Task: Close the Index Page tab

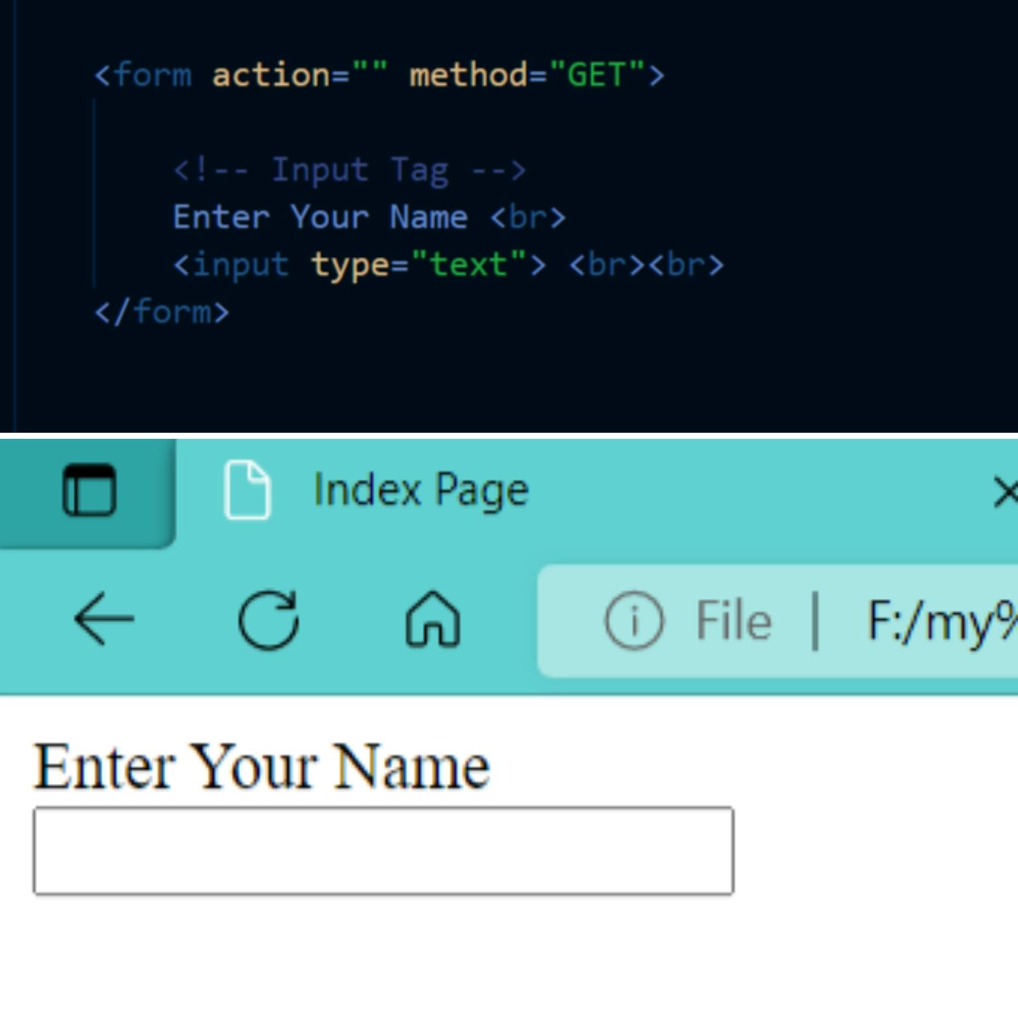Action: click(x=1006, y=492)
